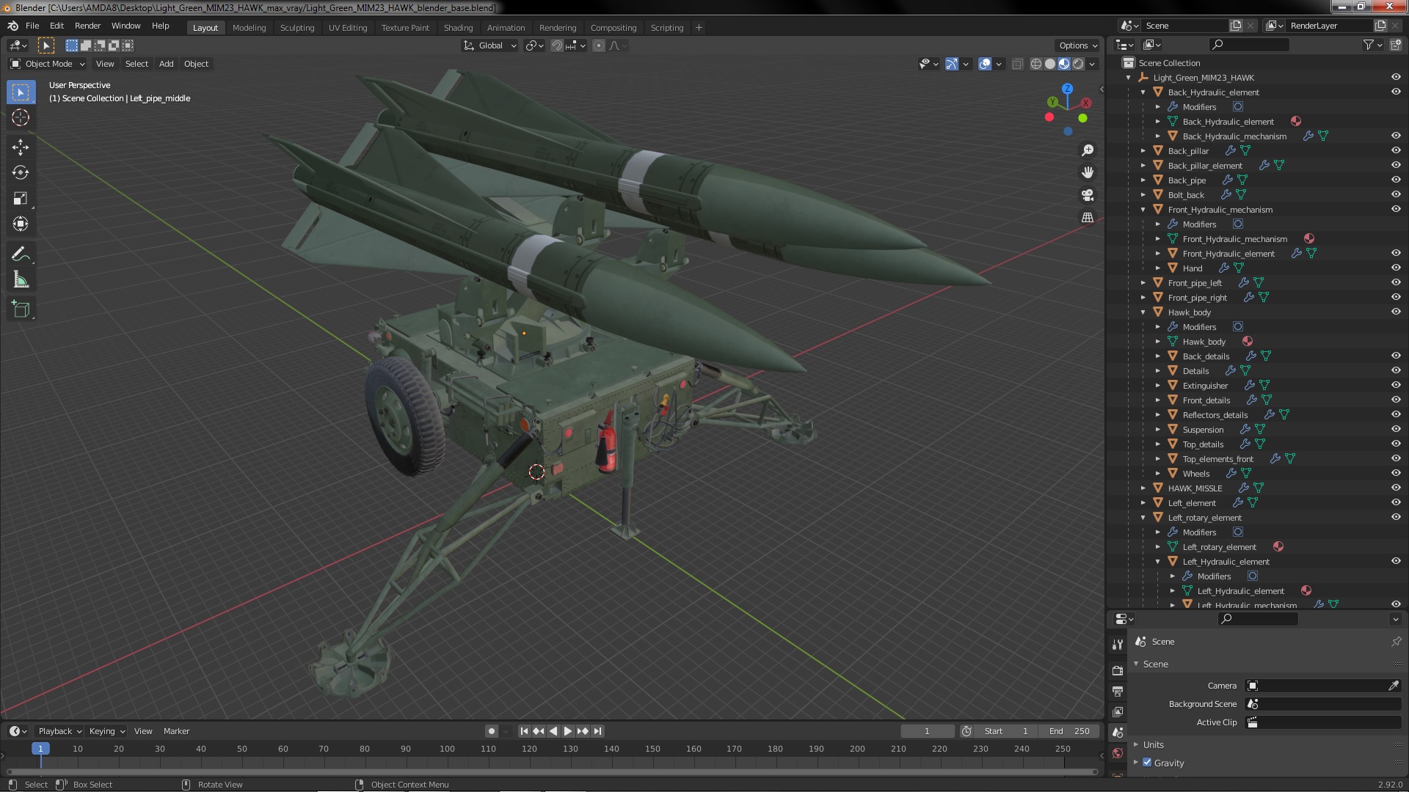Open the Tool properties tab
Screen dimensions: 1409x792
[x=1117, y=645]
